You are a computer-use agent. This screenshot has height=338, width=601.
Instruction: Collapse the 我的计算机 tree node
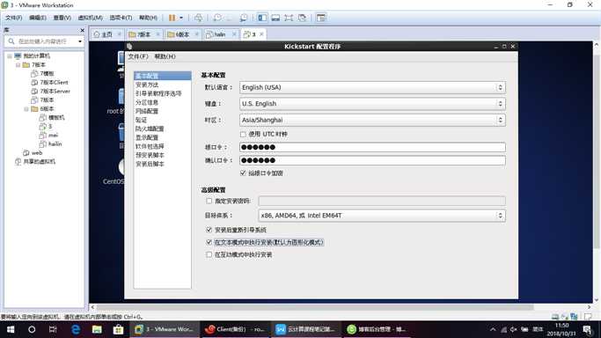[x=10, y=56]
